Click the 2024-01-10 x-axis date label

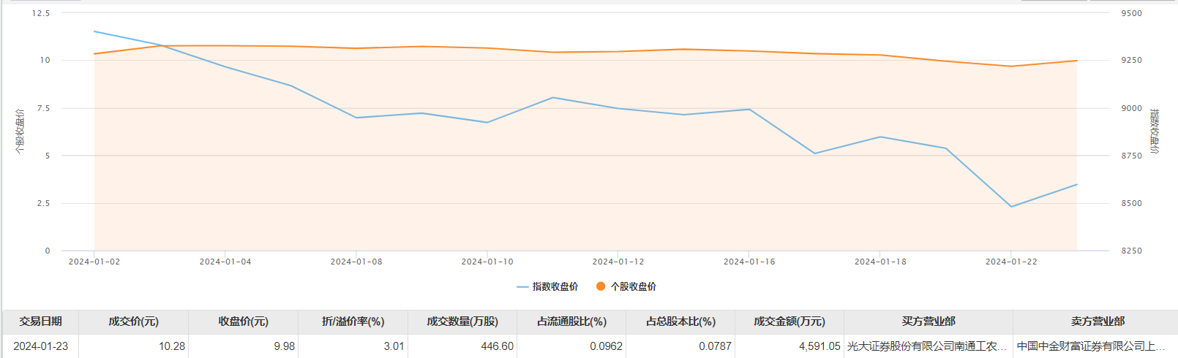487,262
